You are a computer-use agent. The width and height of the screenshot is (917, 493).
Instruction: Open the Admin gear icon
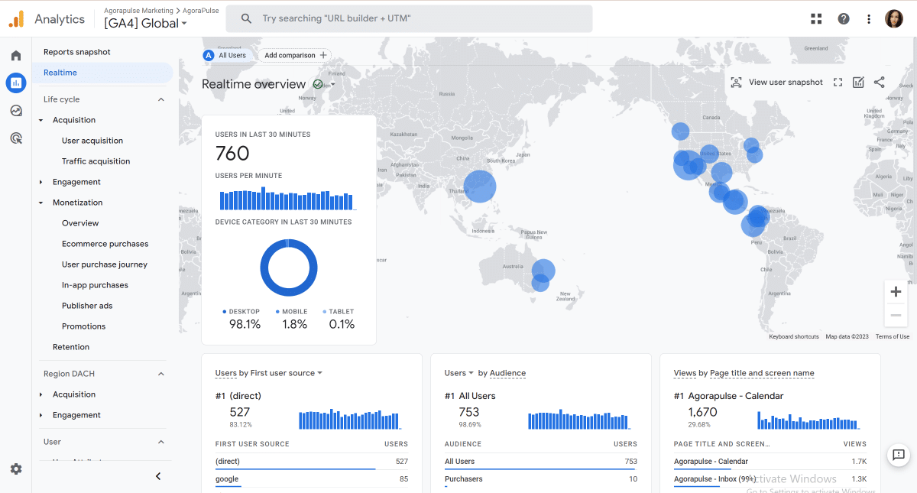[16, 469]
